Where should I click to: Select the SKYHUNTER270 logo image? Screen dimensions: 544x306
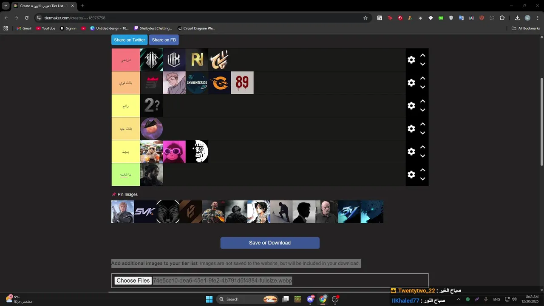coord(197,83)
